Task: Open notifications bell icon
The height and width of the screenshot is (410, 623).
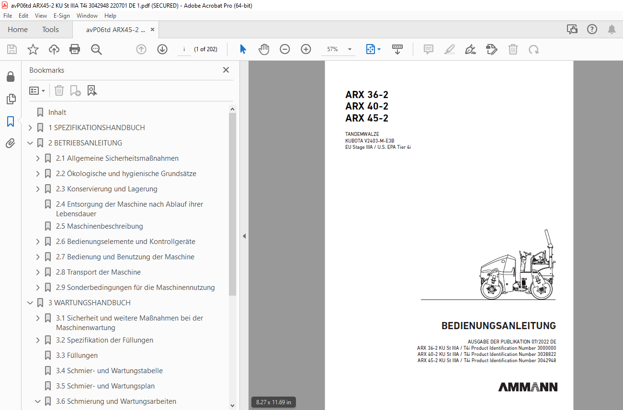Action: (612, 30)
